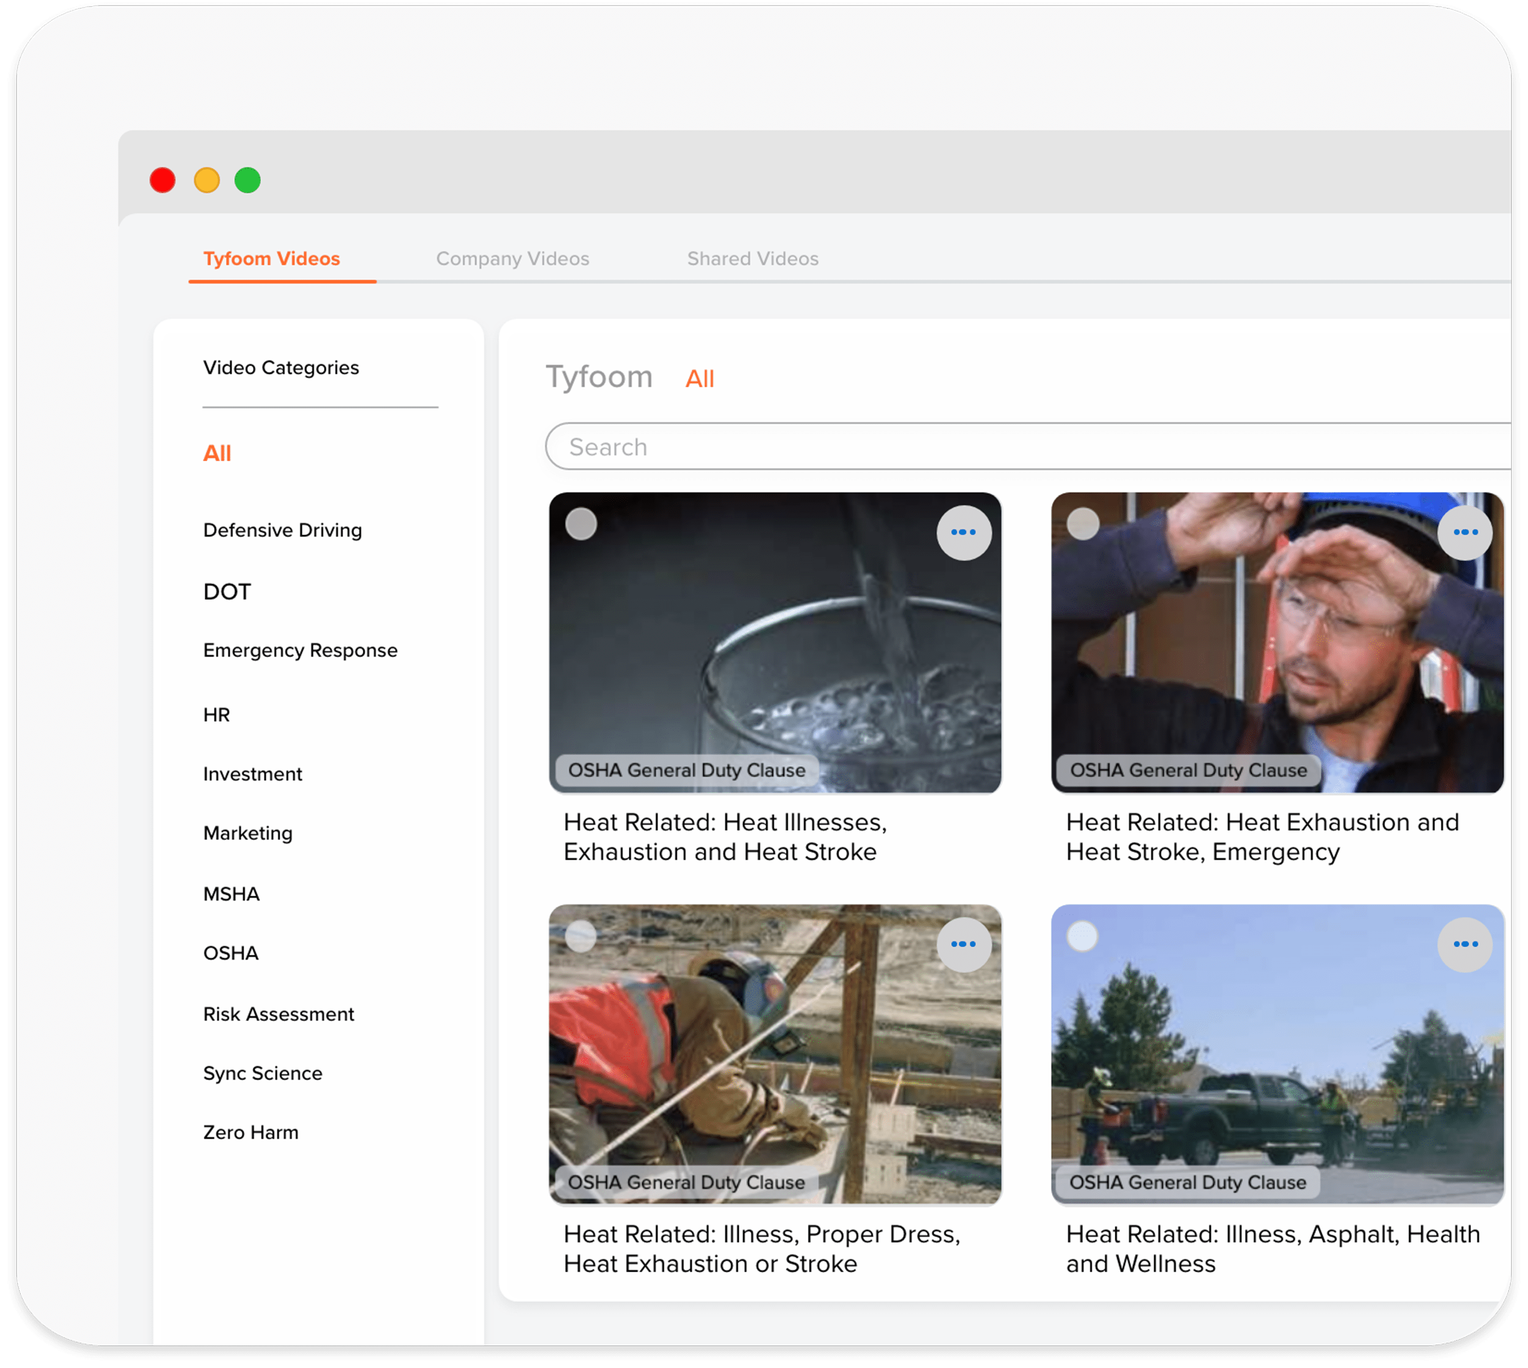Screen dimensions: 1528x1368
Task: Open the welder in orange vest thumbnail
Action: [x=775, y=1054]
